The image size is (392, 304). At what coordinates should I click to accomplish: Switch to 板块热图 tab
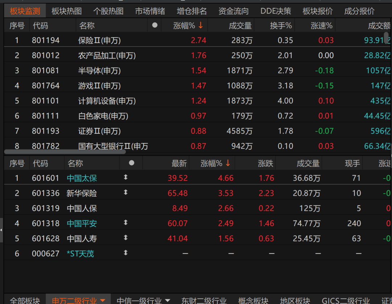point(66,11)
